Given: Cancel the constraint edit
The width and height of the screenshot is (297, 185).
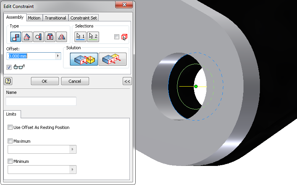Looking at the screenshot, I should [75, 81].
